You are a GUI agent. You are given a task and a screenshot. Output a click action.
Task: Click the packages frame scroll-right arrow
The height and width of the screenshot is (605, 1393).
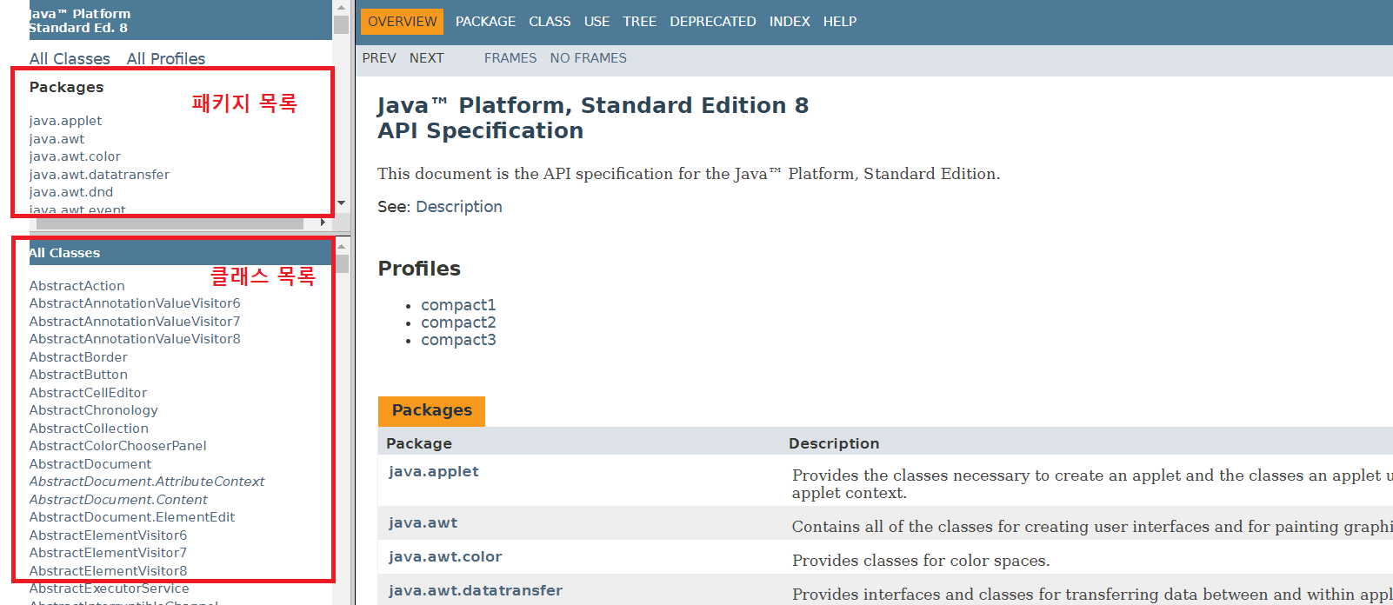click(323, 223)
